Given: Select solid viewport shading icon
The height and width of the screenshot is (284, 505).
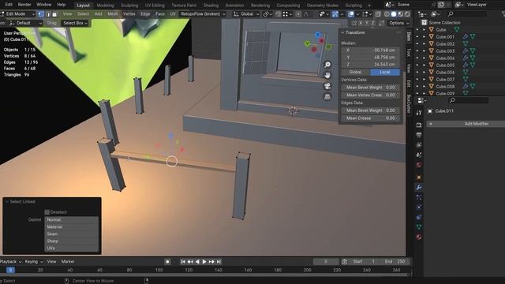Looking at the screenshot, I should (x=394, y=14).
